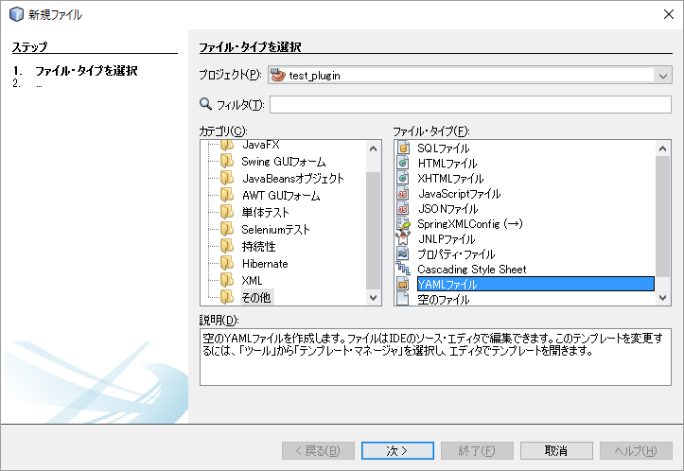Image resolution: width=684 pixels, height=471 pixels.
Task: Click the XHTMLファイル type icon
Action: coord(403,179)
